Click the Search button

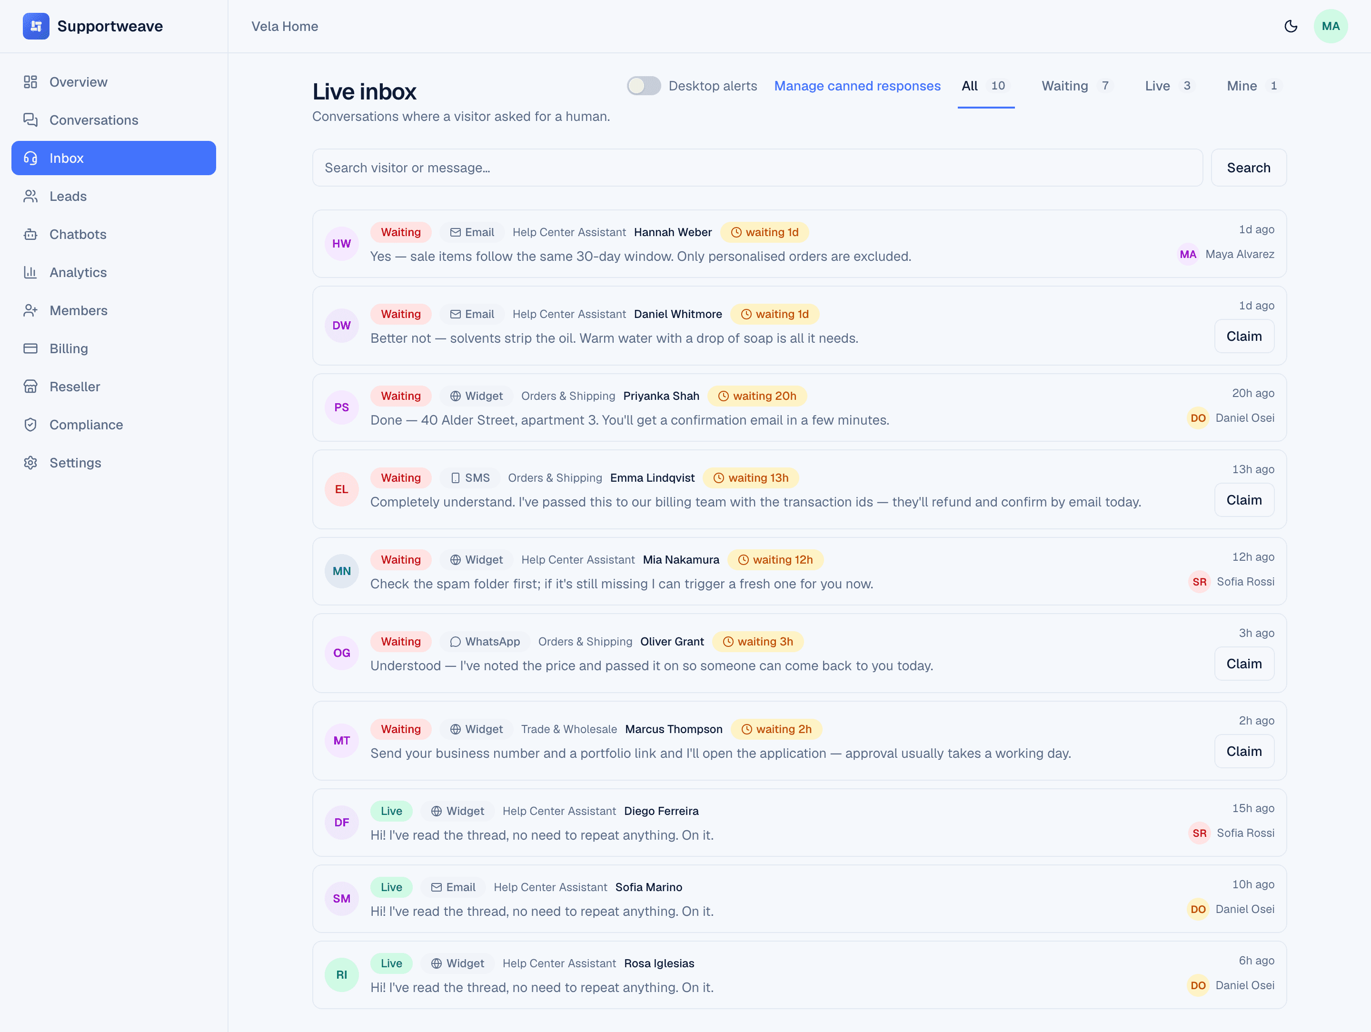[x=1248, y=168]
